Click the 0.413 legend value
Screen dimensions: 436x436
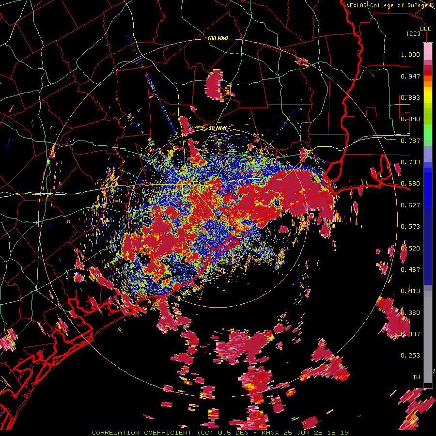410,291
